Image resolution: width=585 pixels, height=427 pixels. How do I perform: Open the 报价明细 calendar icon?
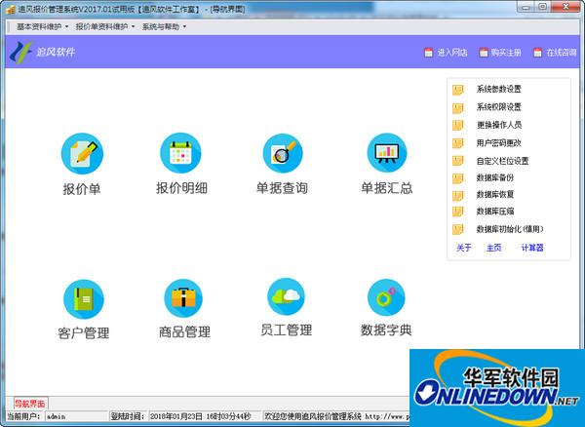[180, 153]
